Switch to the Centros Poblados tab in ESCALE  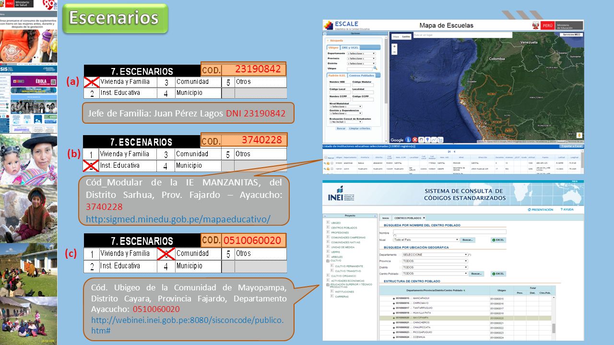coord(362,75)
